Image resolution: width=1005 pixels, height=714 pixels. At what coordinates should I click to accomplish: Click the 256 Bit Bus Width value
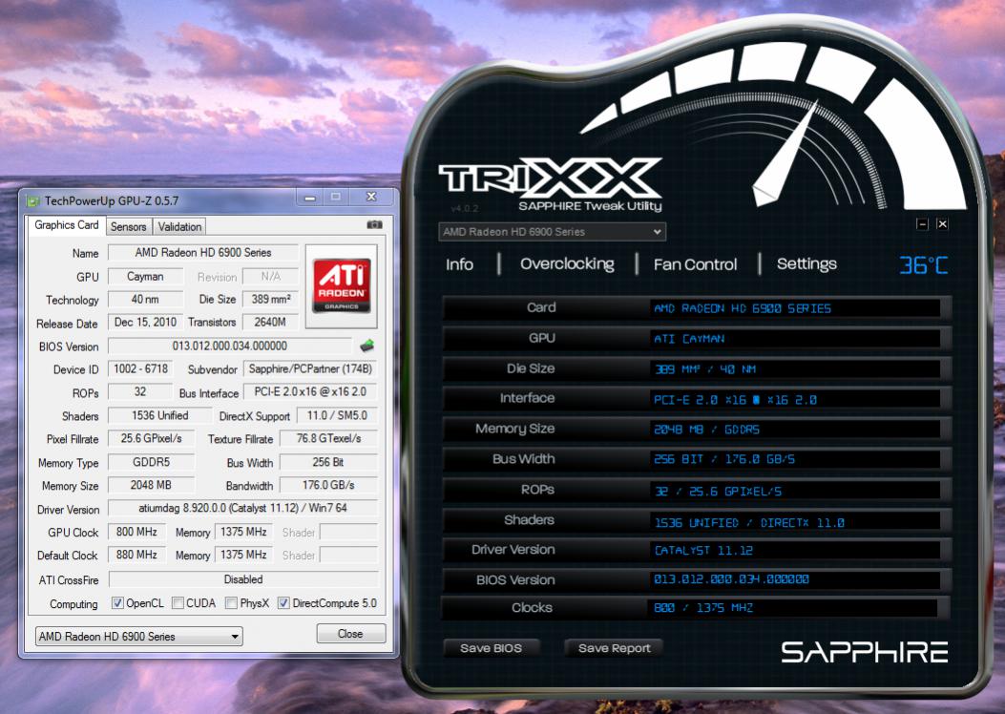pos(329,462)
